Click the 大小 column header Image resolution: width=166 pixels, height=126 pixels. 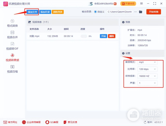[50, 29]
